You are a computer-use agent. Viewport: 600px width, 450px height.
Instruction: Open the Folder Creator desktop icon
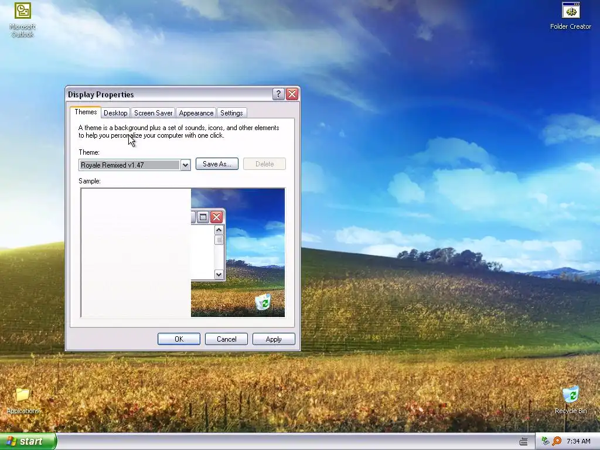pyautogui.click(x=571, y=16)
